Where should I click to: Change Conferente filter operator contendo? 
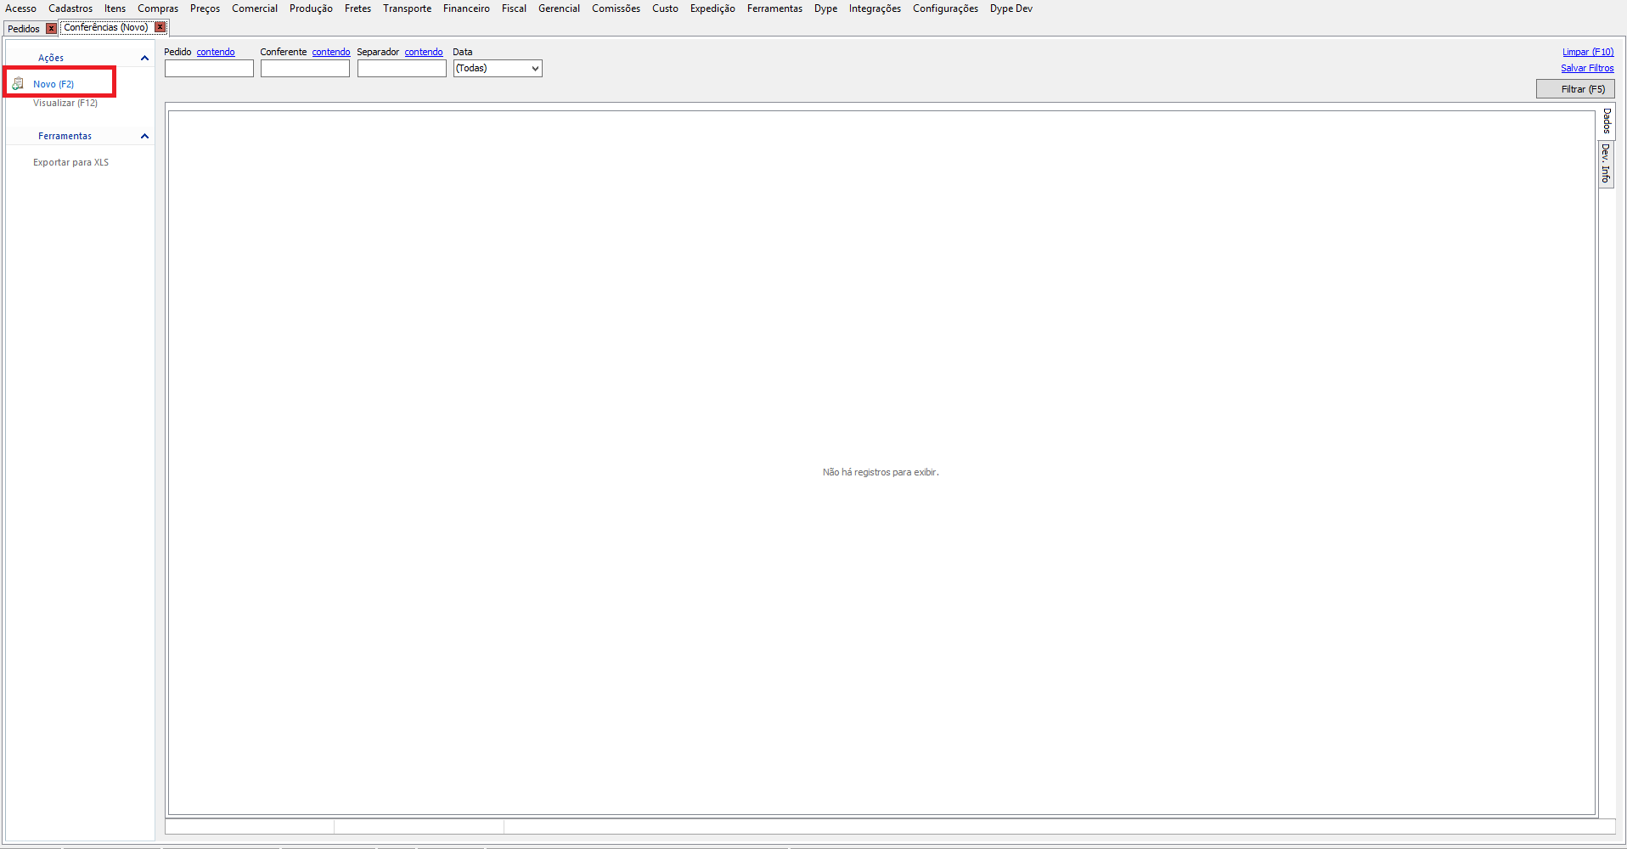(x=331, y=52)
